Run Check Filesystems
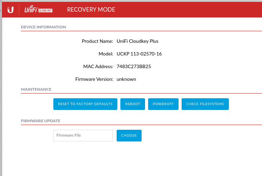This screenshot has height=176, width=262. point(205,104)
